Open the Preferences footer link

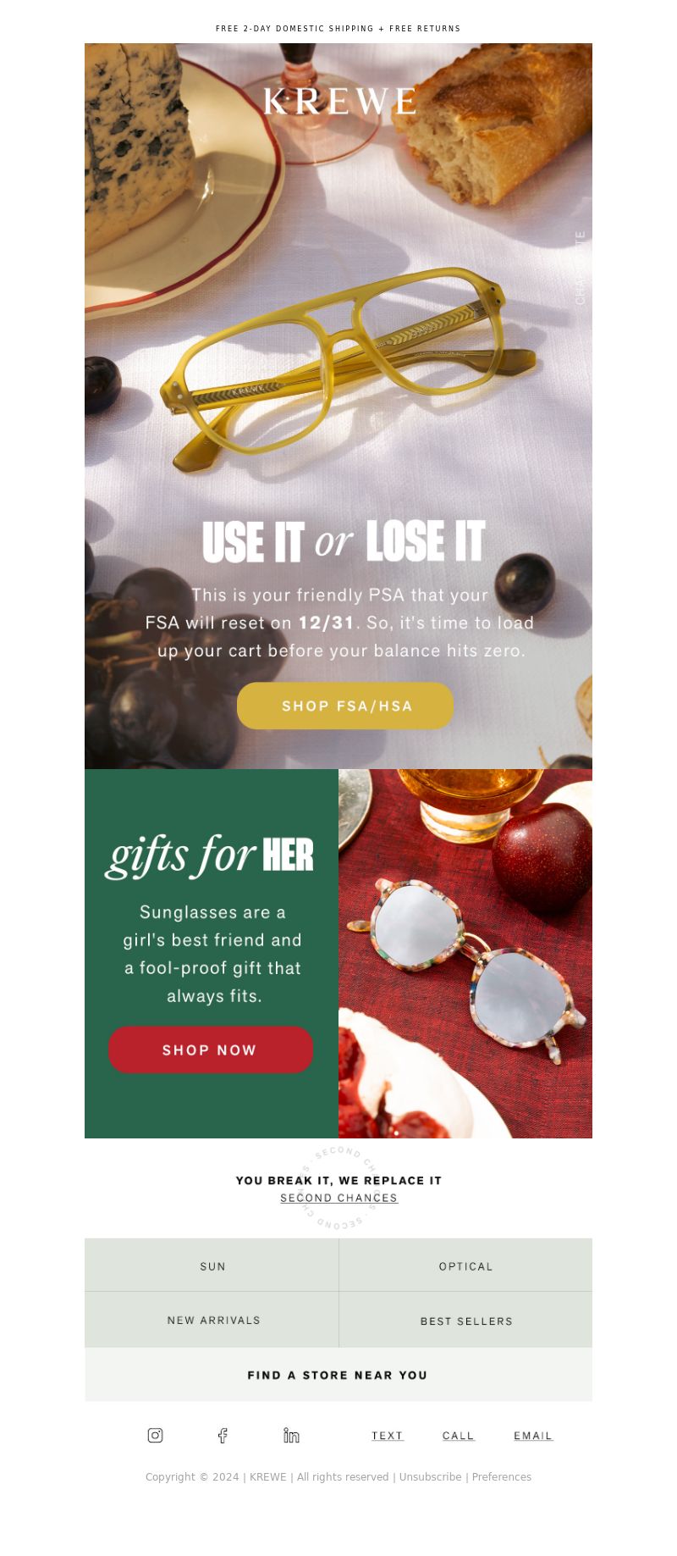click(502, 1476)
